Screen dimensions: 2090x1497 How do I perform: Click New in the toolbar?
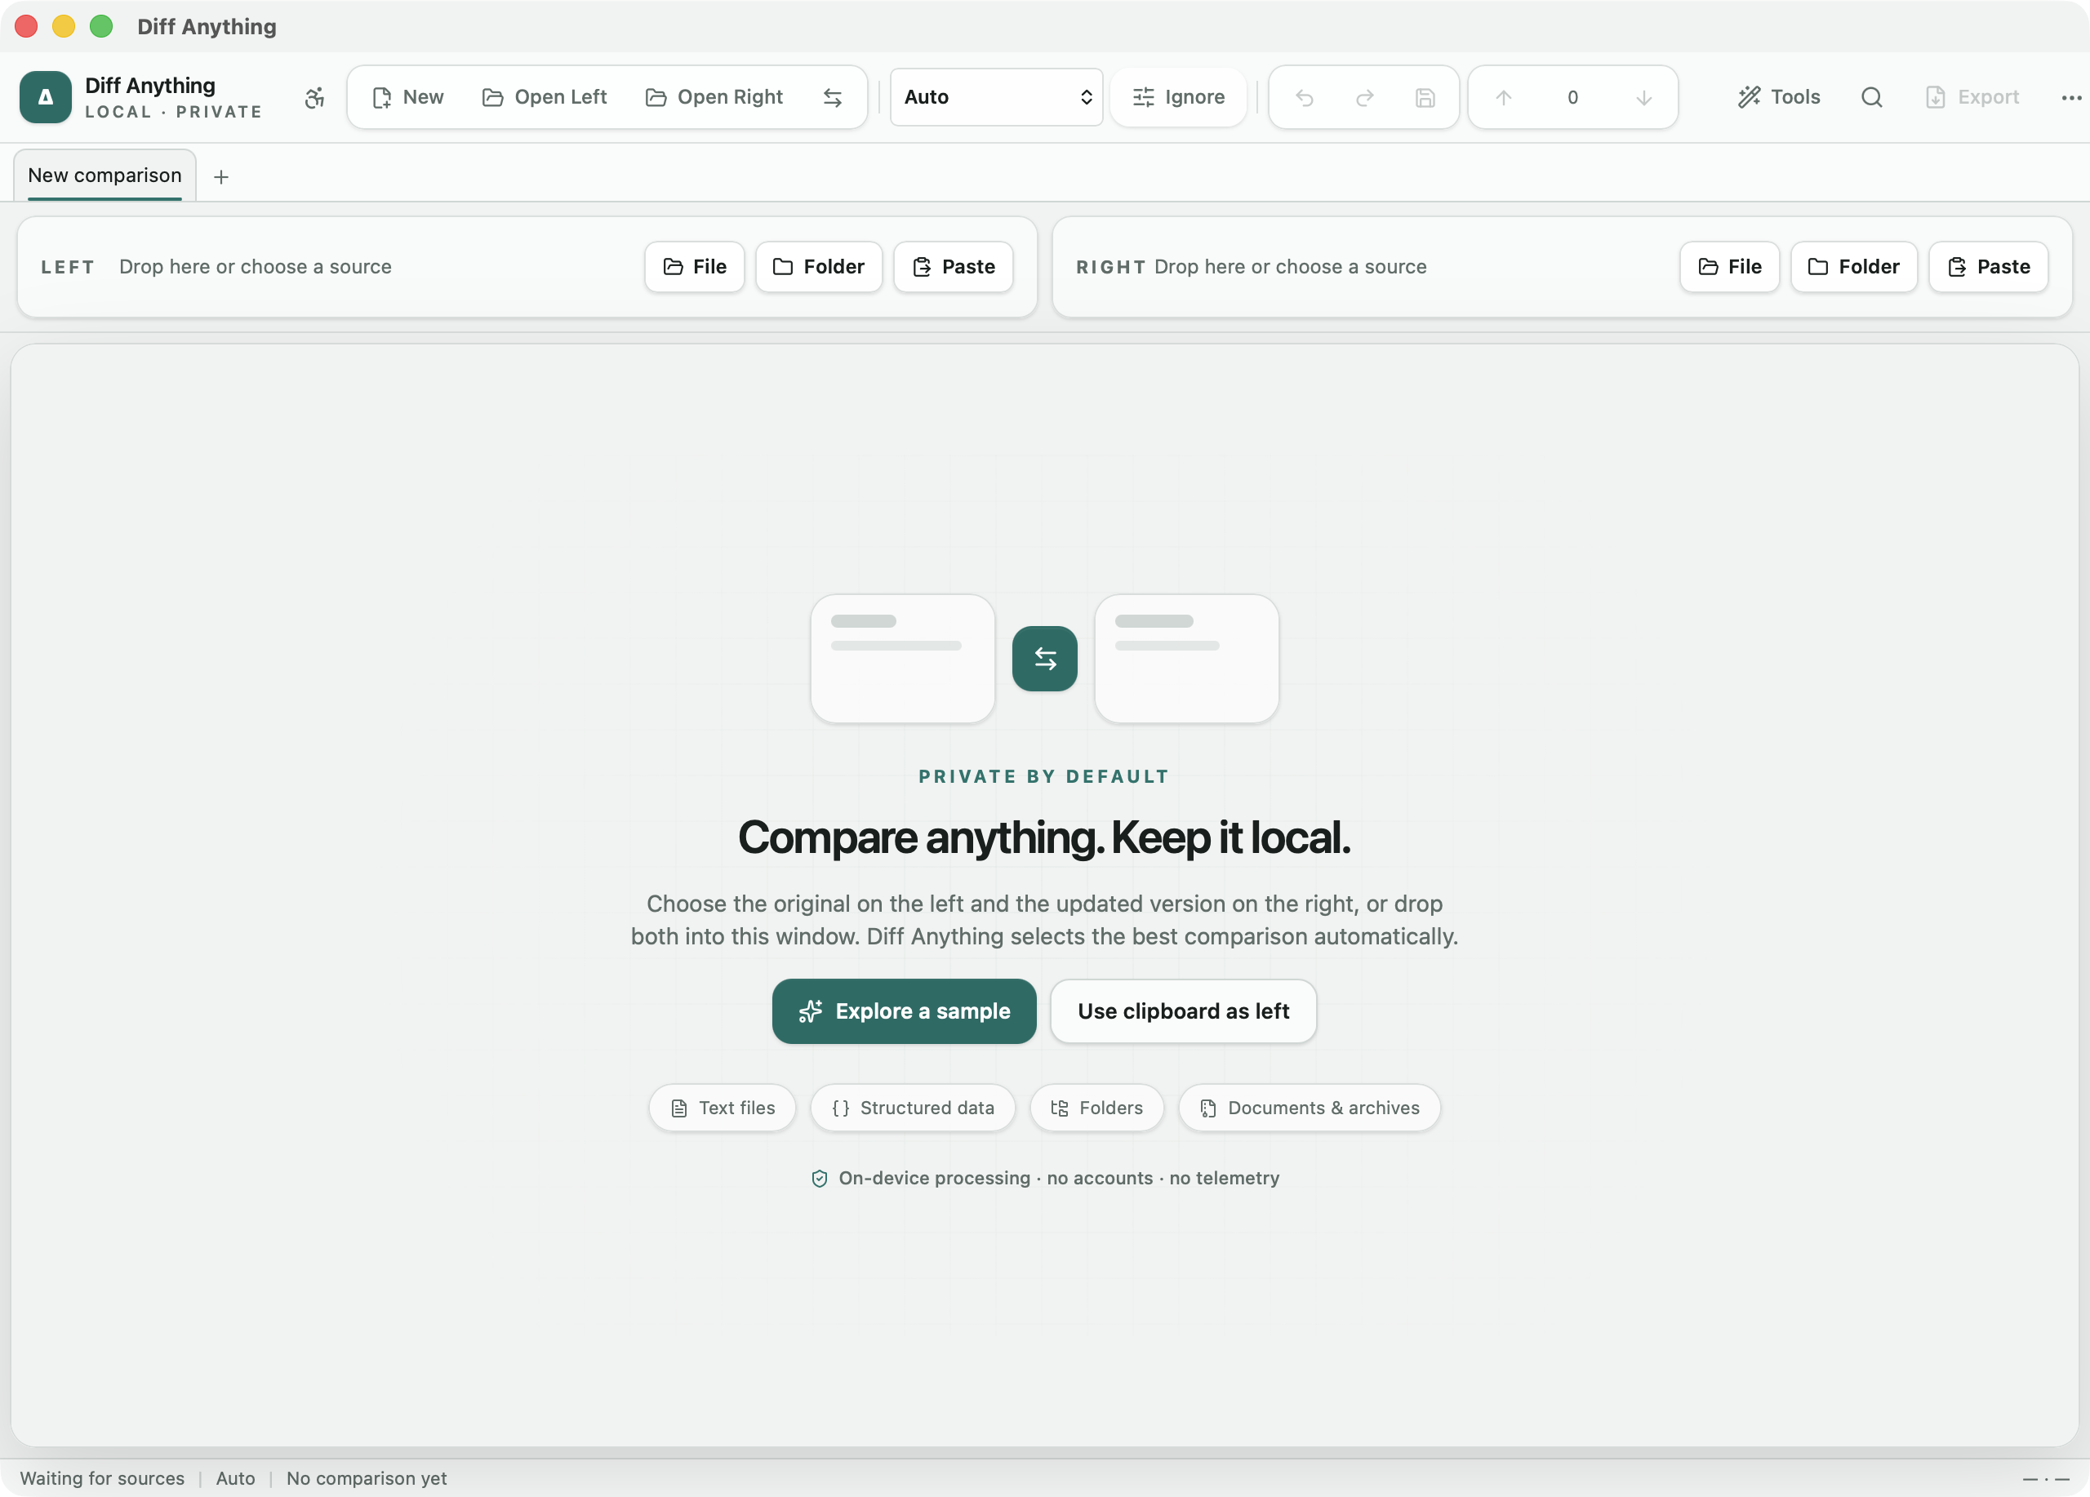(407, 97)
